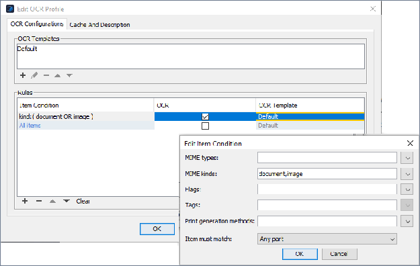Uncheck OCR for kind document OR image rule
Screen dimensions: 420x266
pyautogui.click(x=205, y=116)
